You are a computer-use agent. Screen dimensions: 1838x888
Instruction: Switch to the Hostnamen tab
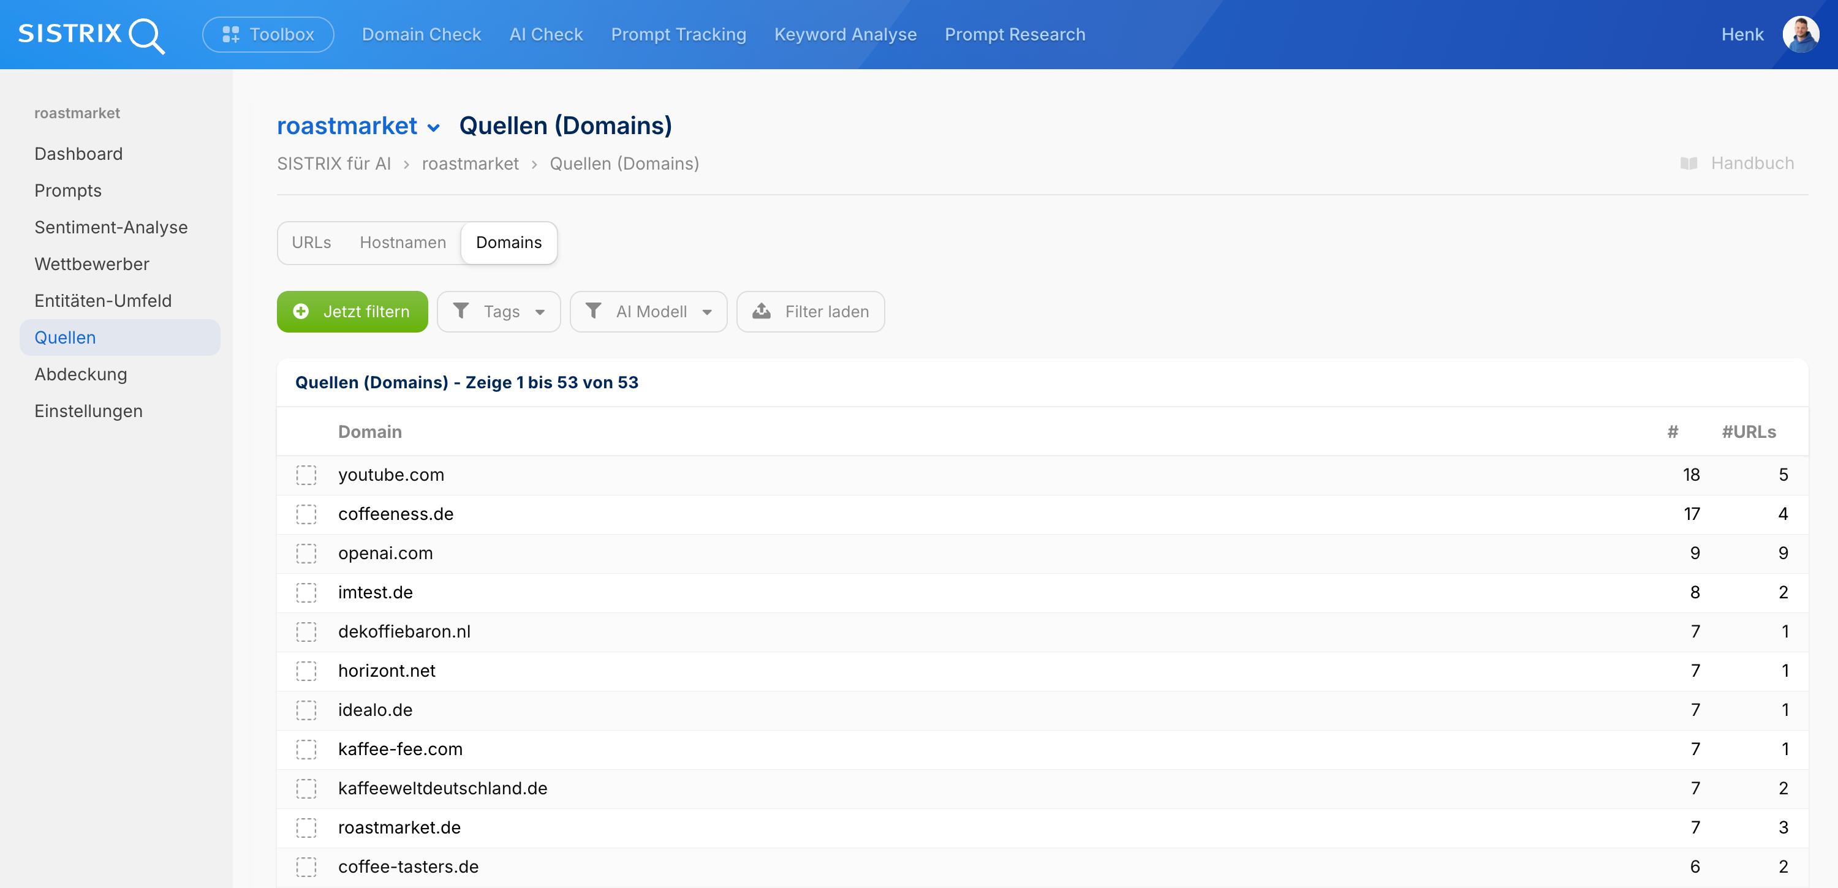pyautogui.click(x=403, y=243)
